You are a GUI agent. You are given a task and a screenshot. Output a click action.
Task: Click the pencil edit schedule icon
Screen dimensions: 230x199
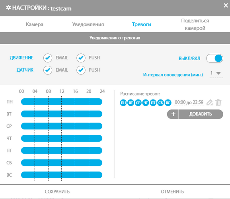click(209, 102)
